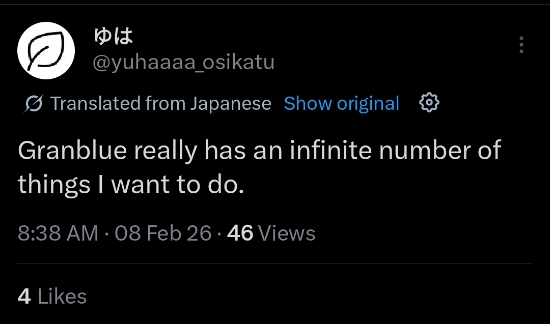Open the leaf profile picture avatar
Viewport: 550px width, 324px height.
click(46, 50)
